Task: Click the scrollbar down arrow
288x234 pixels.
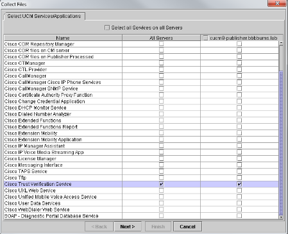Action: pyautogui.click(x=281, y=217)
